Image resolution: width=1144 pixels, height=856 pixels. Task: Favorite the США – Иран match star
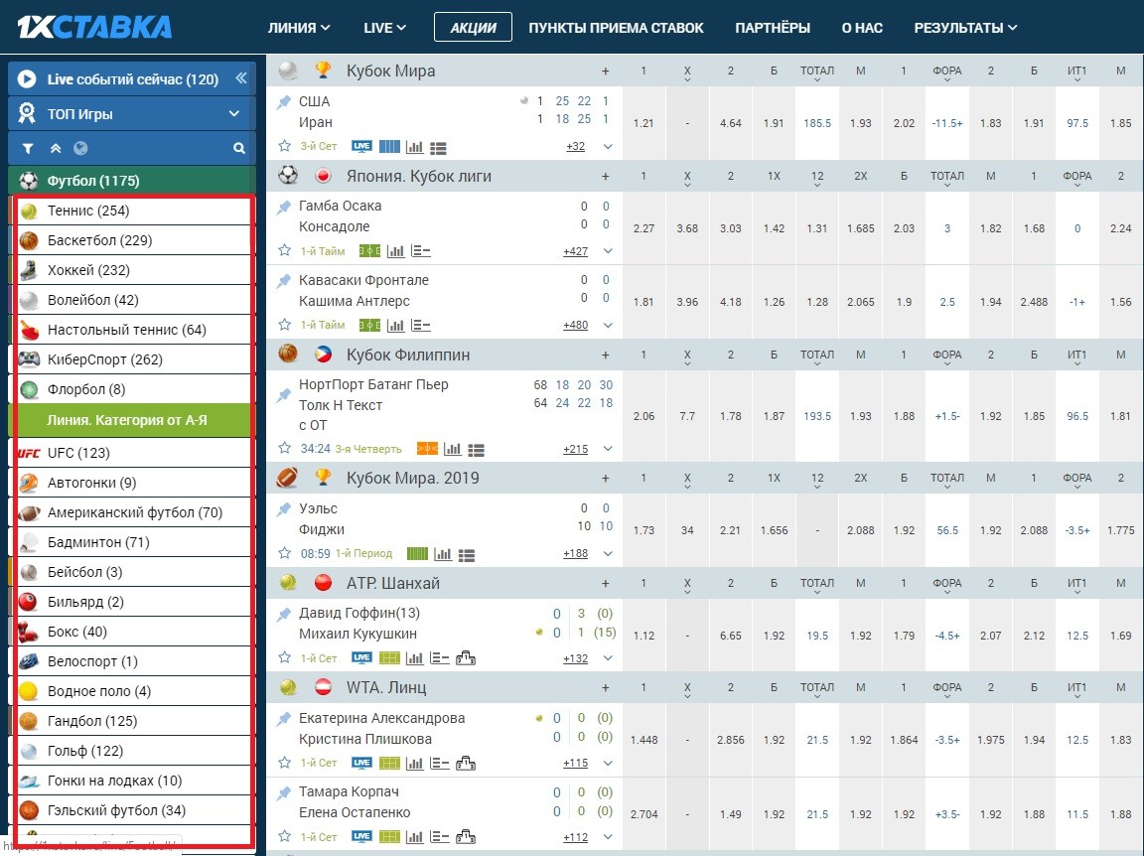pyautogui.click(x=285, y=146)
